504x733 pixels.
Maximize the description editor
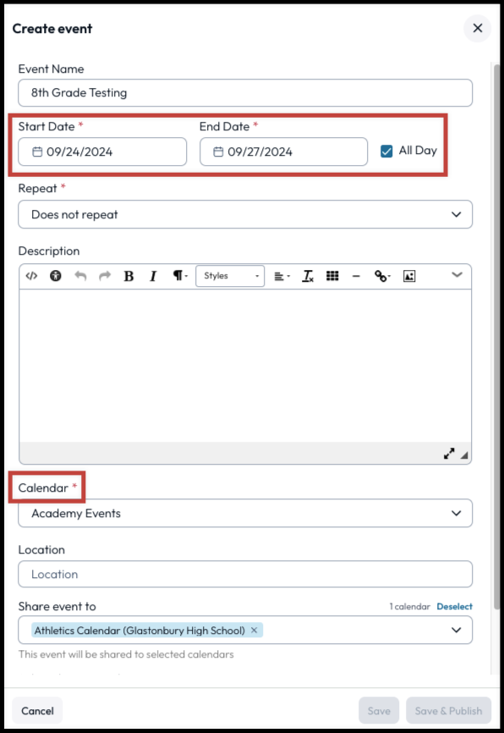(x=449, y=454)
